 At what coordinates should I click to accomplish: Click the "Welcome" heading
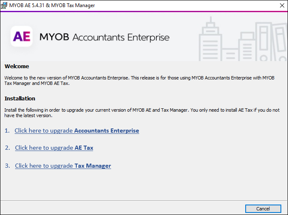click(x=17, y=66)
